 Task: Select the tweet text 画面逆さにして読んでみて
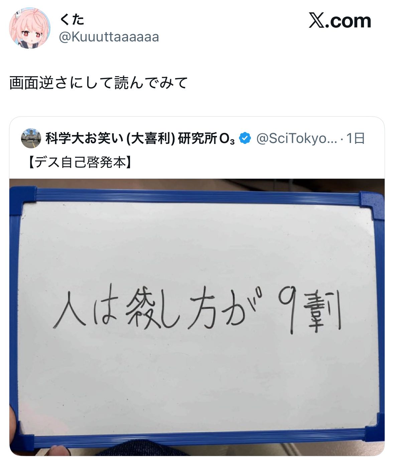coord(99,83)
